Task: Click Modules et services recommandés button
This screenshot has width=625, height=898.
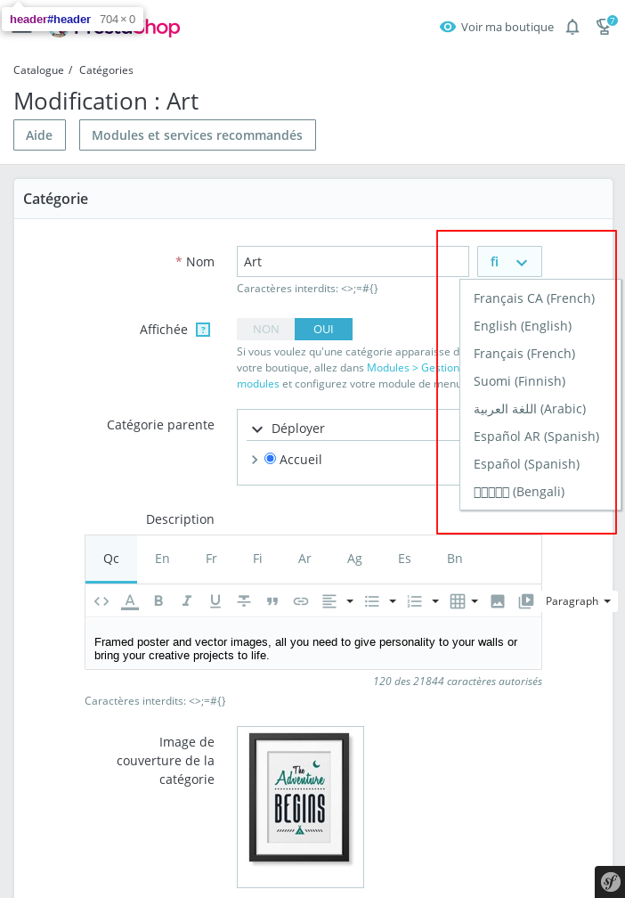Action: (x=198, y=135)
